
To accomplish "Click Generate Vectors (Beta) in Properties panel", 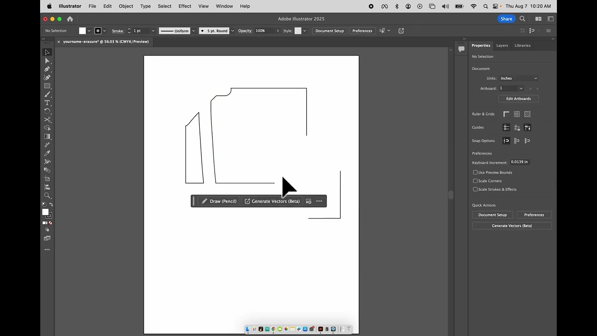I will pyautogui.click(x=512, y=225).
